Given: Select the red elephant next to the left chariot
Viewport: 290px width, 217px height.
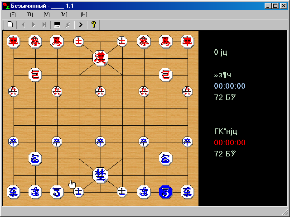Looking at the screenshot, I should [35, 42].
